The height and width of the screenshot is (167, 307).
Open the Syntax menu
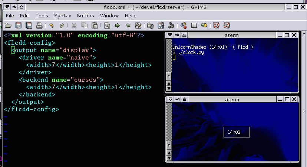(62, 16)
